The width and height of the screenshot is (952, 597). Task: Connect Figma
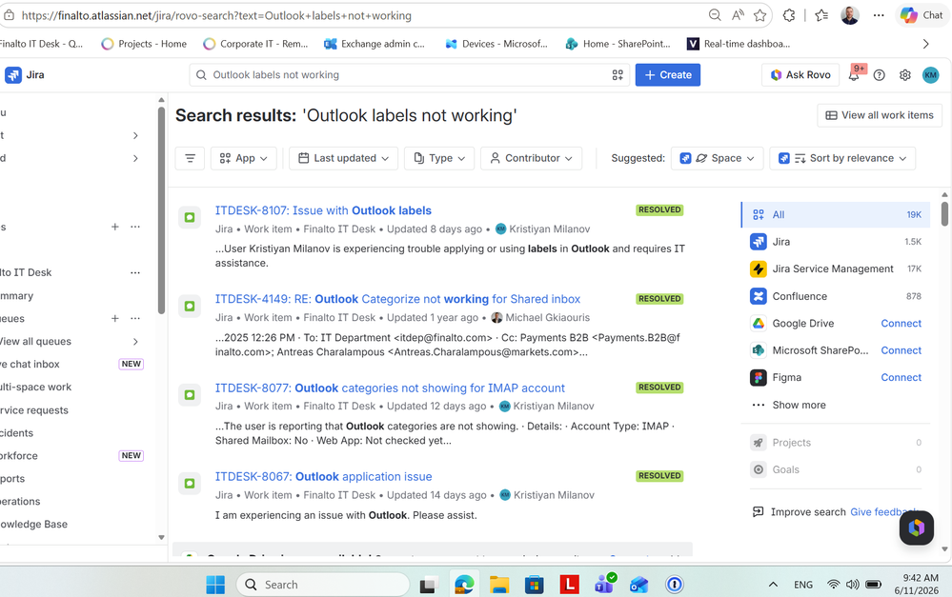[901, 377]
